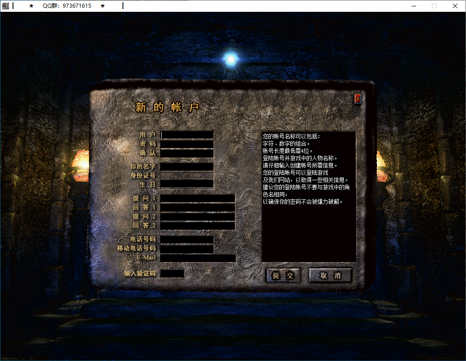Select the 生日 birthday field
466x361 pixels.
click(x=187, y=185)
